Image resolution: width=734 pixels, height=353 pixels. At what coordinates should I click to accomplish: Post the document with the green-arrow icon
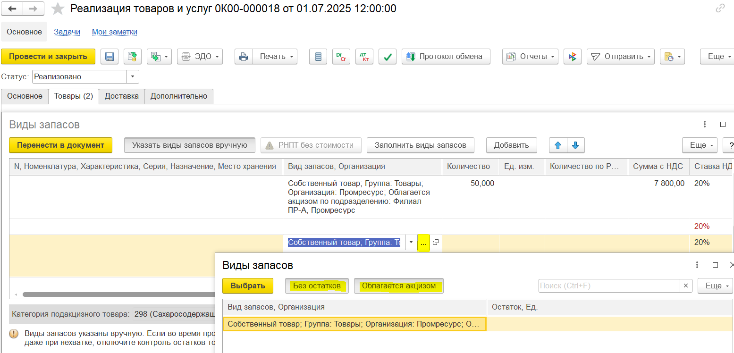[x=133, y=57]
